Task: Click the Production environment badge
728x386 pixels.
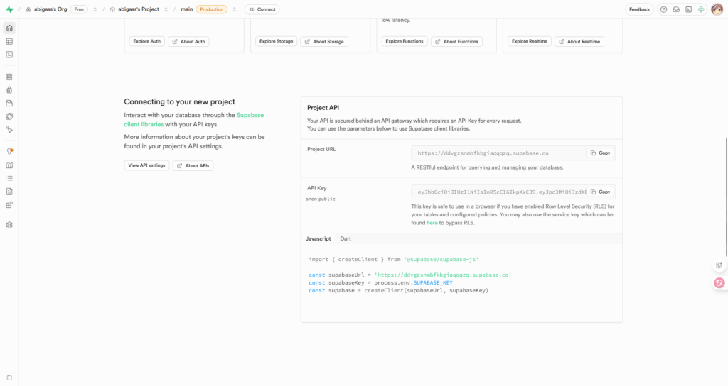Action: coord(212,9)
